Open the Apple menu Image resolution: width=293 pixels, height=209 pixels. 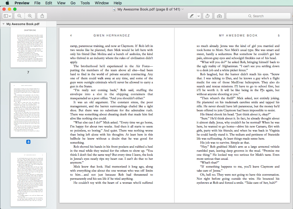click(x=7, y=3)
